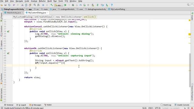194x109 pixels.
Task: Select the MyCustomDialog.java tab
Action: click(37, 13)
